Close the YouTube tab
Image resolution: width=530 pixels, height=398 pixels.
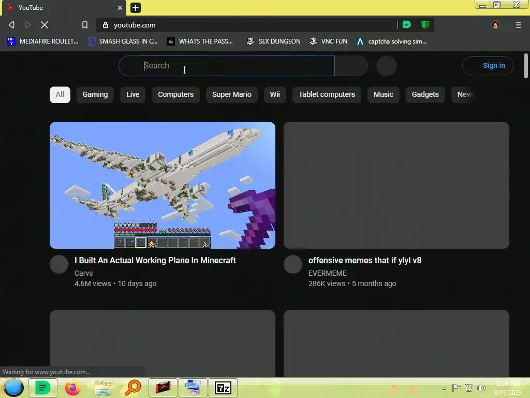(120, 7)
